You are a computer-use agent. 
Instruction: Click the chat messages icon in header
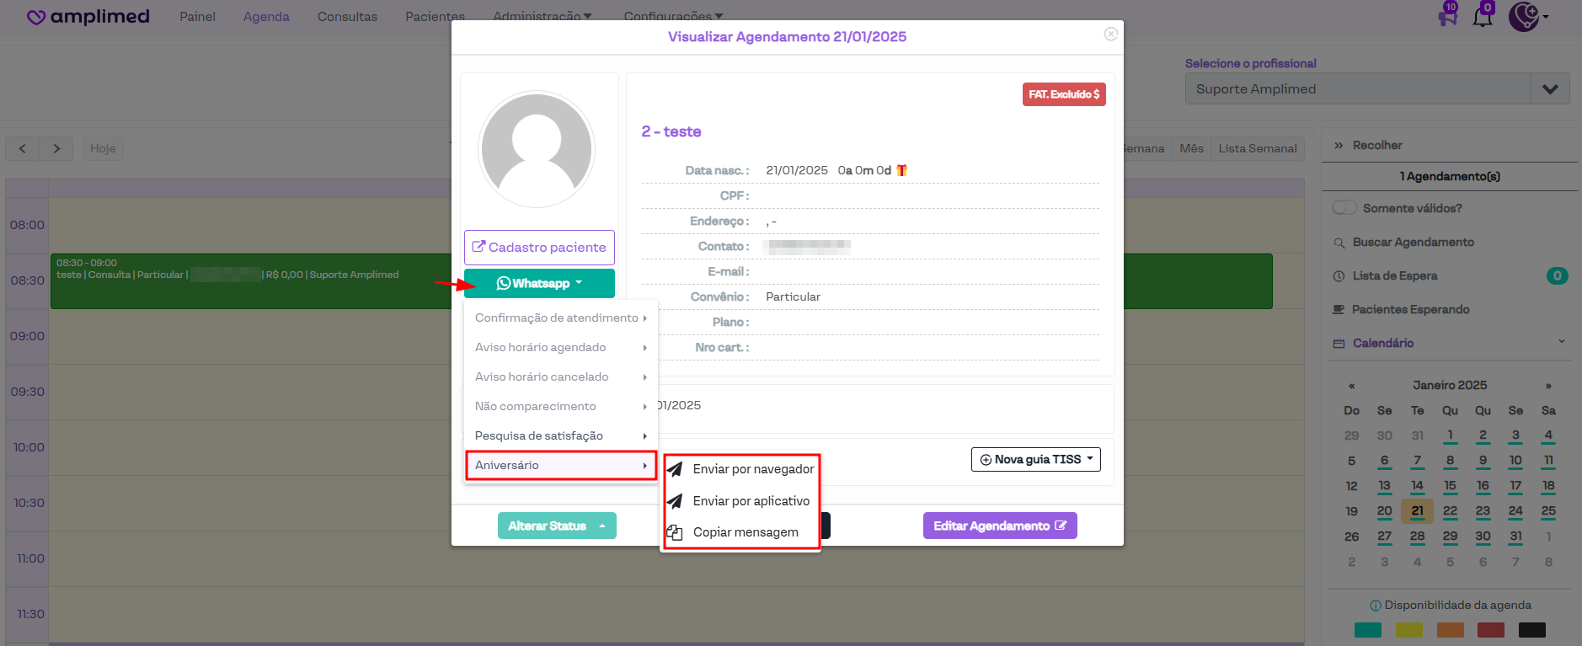pos(1447,16)
